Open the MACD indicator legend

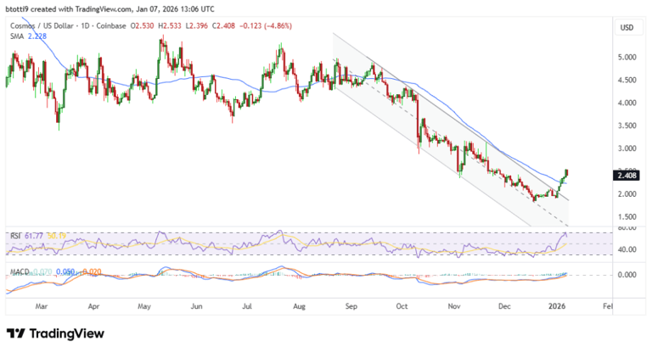[x=20, y=271]
